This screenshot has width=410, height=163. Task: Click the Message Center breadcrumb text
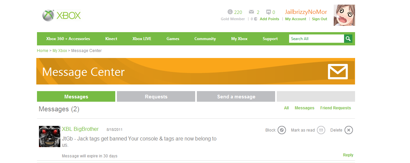coord(87,51)
